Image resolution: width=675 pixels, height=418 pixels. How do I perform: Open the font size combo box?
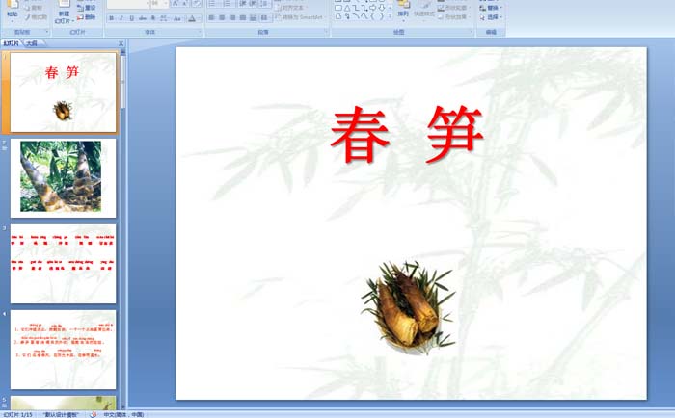coord(160,4)
